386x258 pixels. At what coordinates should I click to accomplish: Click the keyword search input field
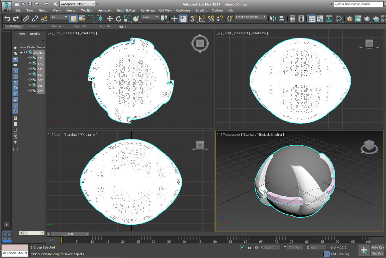(358, 4)
